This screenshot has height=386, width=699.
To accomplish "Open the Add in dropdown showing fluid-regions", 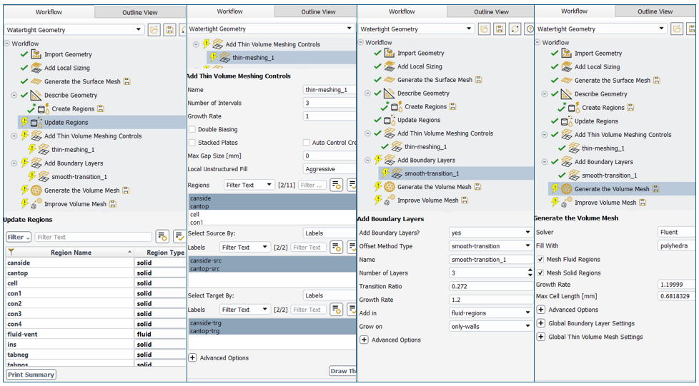I will (x=490, y=313).
